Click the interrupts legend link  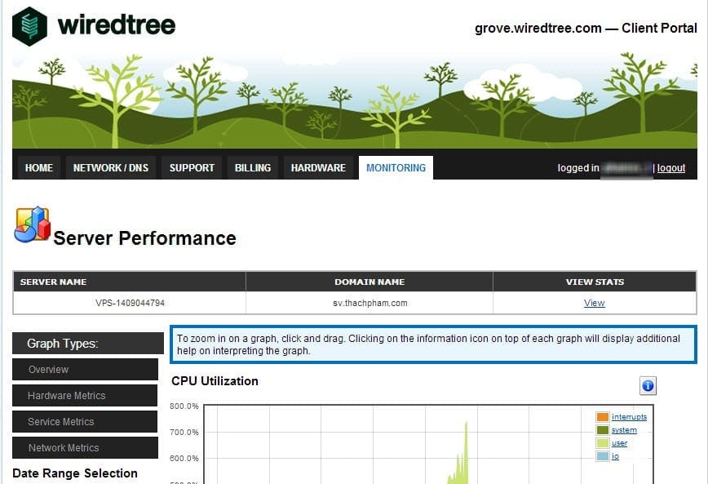tap(629, 417)
